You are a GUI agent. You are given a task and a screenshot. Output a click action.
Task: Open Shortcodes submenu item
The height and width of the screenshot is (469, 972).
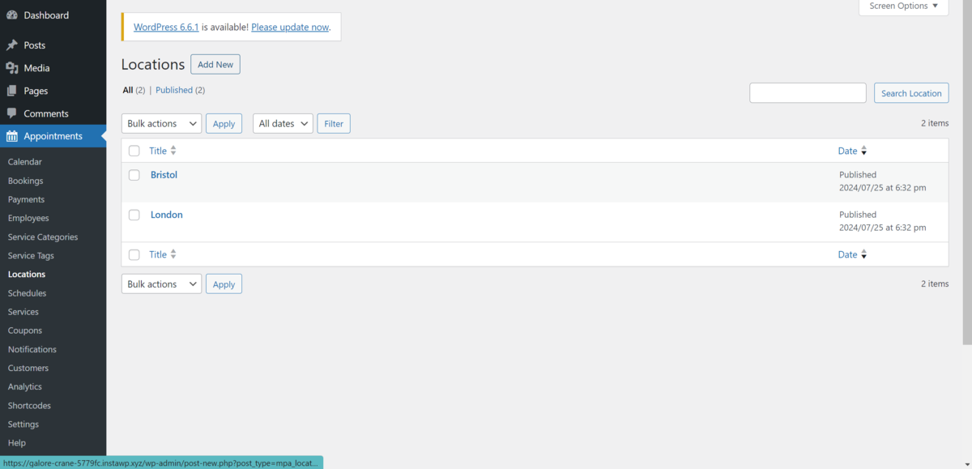coord(29,406)
